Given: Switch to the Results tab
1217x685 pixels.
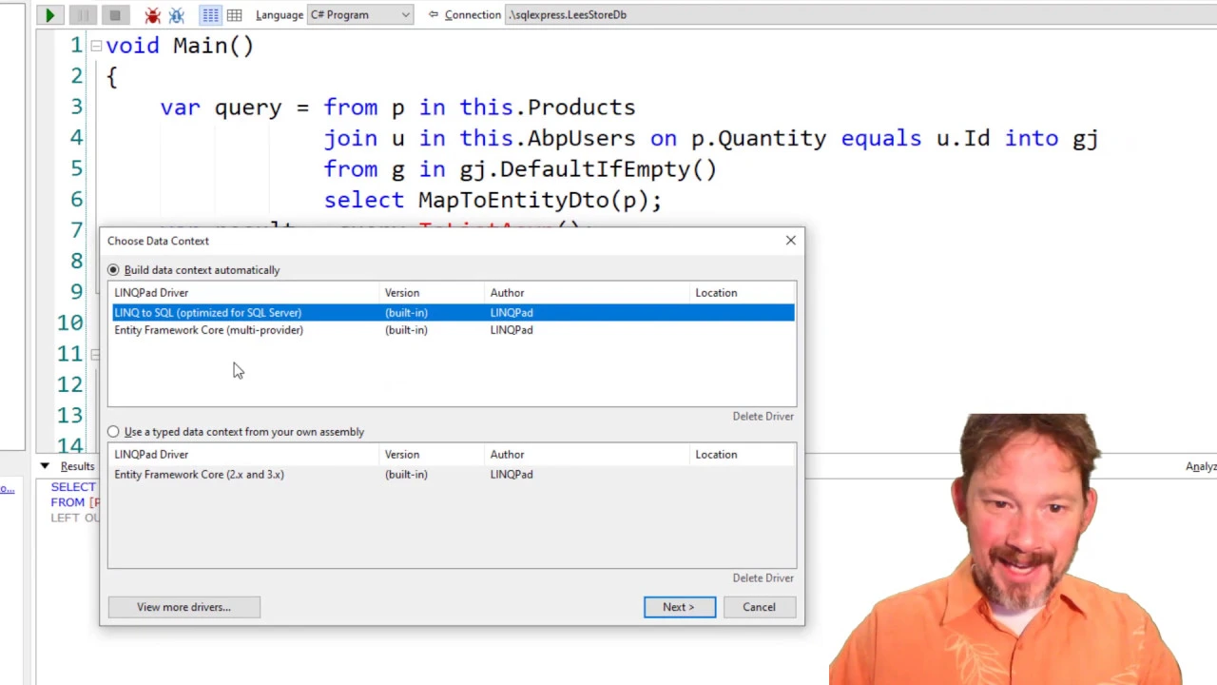Looking at the screenshot, I should pos(77,466).
